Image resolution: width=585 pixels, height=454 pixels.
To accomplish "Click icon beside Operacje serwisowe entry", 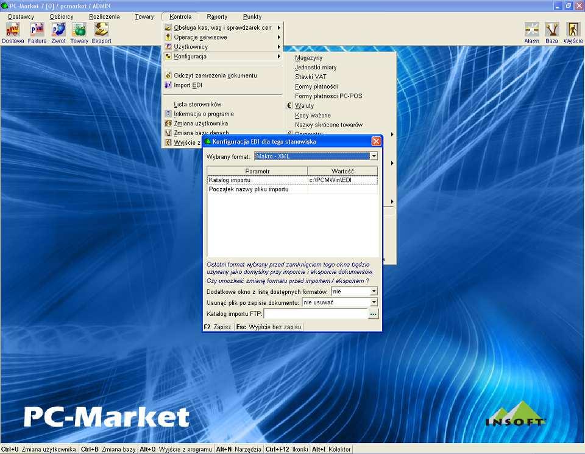I will pos(168,37).
